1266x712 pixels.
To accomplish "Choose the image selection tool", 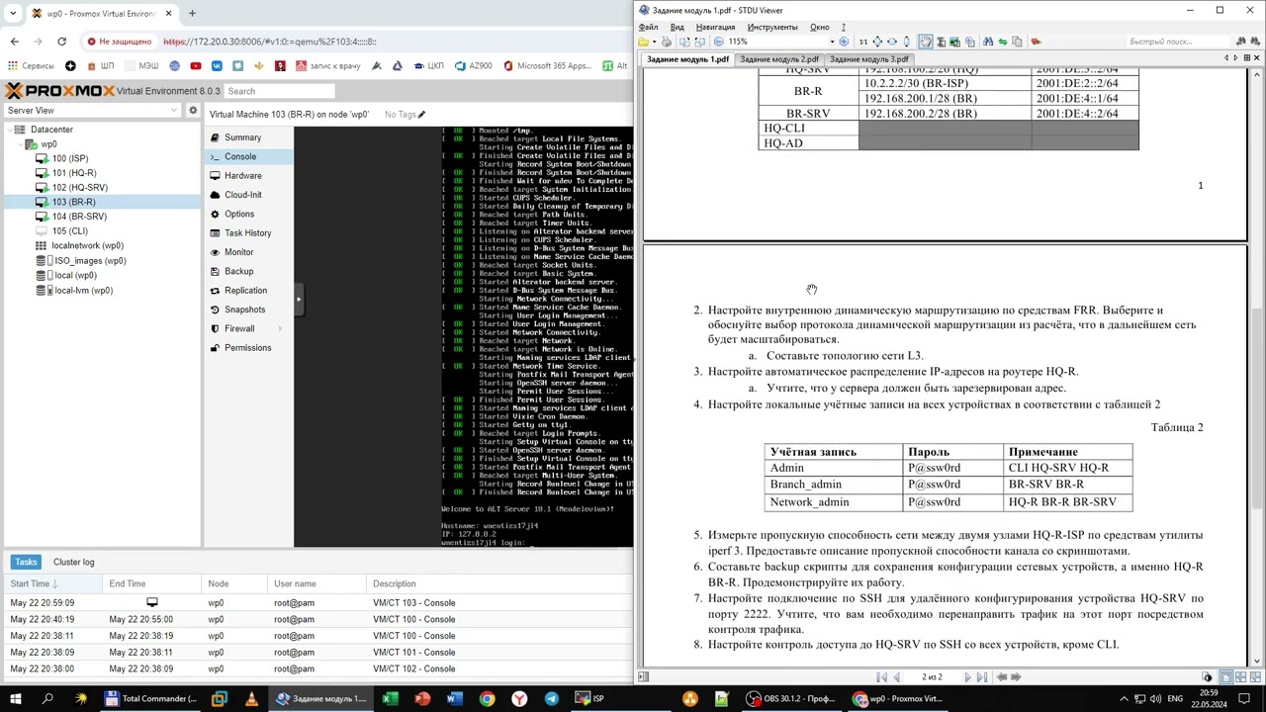I will coord(955,42).
